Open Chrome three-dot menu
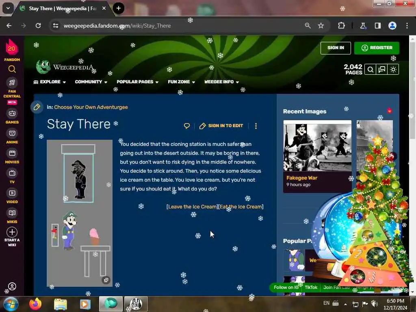The width and height of the screenshot is (416, 312). point(407,26)
